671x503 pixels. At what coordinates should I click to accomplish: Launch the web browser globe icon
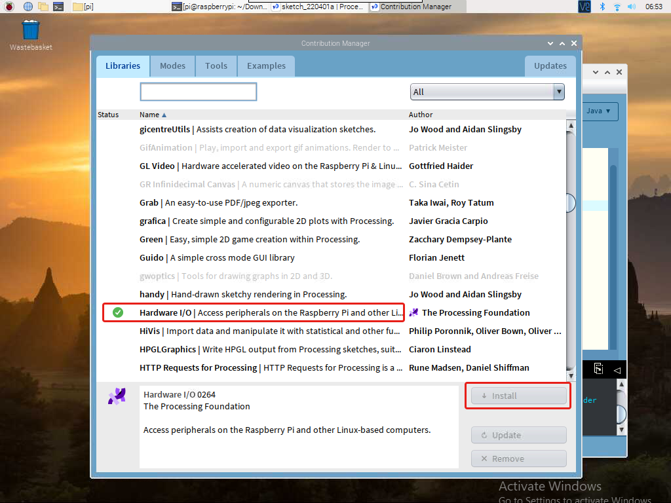[28, 7]
